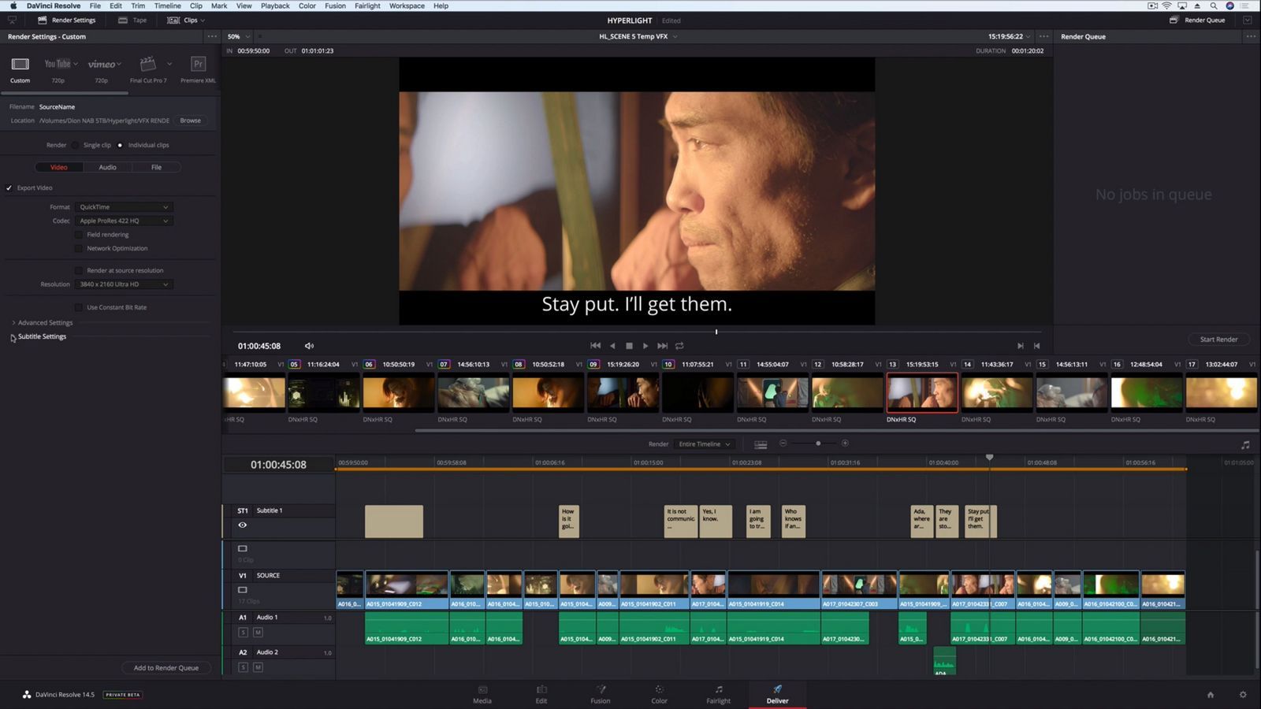1261x709 pixels.
Task: Uncheck the Export Video checkbox
Action: pyautogui.click(x=9, y=187)
